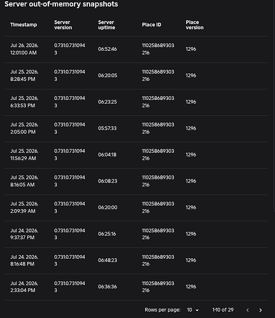Select the row with uptime 06:08:23
The image size is (275, 318).
point(136,181)
